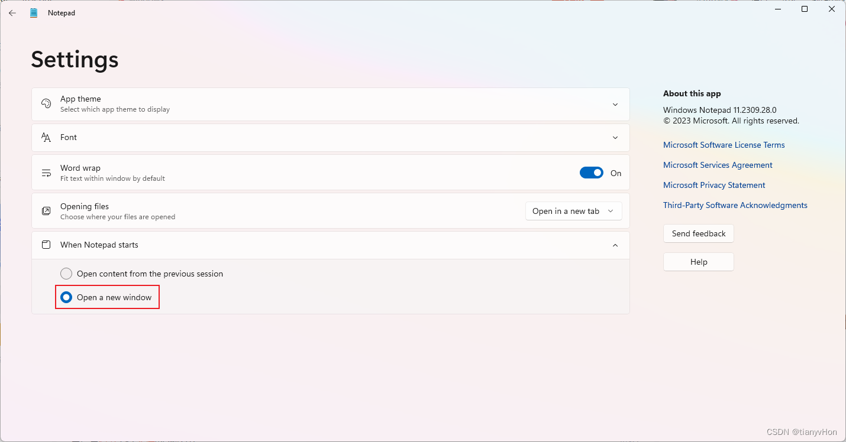Open Microsoft Privacy Statement link
The width and height of the screenshot is (846, 442).
click(714, 185)
